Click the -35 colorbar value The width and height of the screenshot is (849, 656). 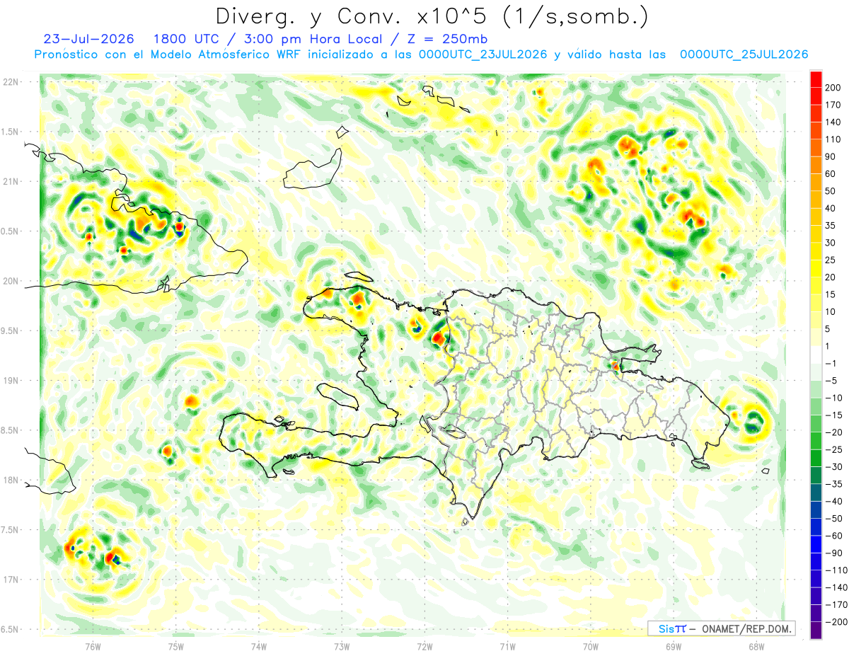pos(836,484)
